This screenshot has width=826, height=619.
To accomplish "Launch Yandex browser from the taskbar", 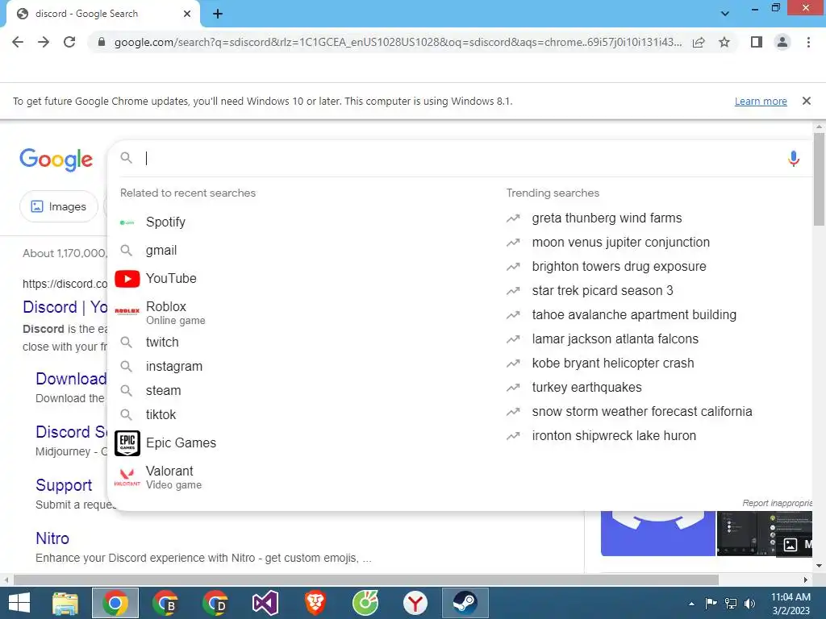I will [x=415, y=603].
